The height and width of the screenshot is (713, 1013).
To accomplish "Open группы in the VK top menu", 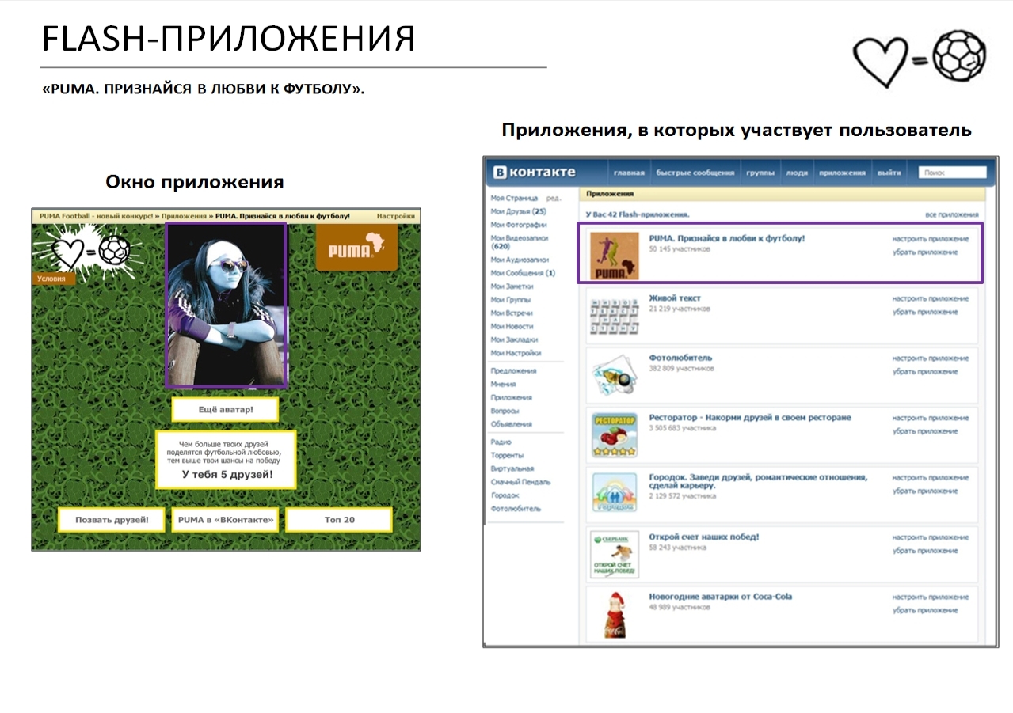I will coord(760,173).
